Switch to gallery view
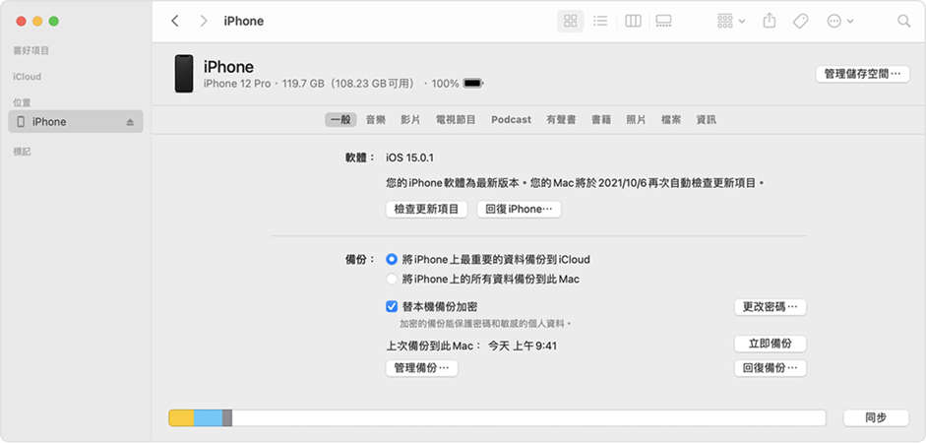The height and width of the screenshot is (443, 926). (x=664, y=22)
